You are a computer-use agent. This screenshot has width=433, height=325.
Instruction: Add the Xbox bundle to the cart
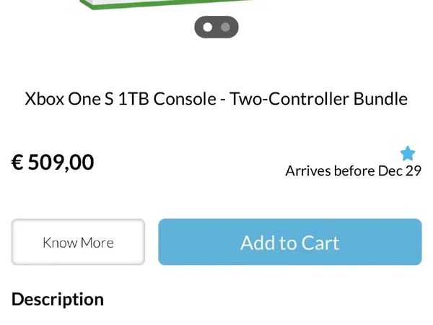pyautogui.click(x=289, y=243)
